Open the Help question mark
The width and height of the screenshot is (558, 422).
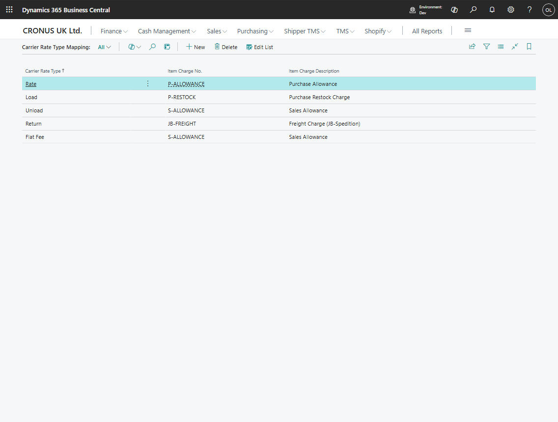530,10
